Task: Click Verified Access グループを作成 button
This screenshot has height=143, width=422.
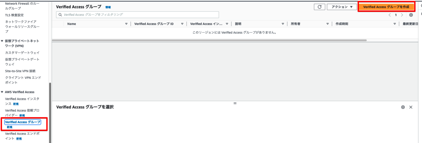Action: (x=386, y=7)
